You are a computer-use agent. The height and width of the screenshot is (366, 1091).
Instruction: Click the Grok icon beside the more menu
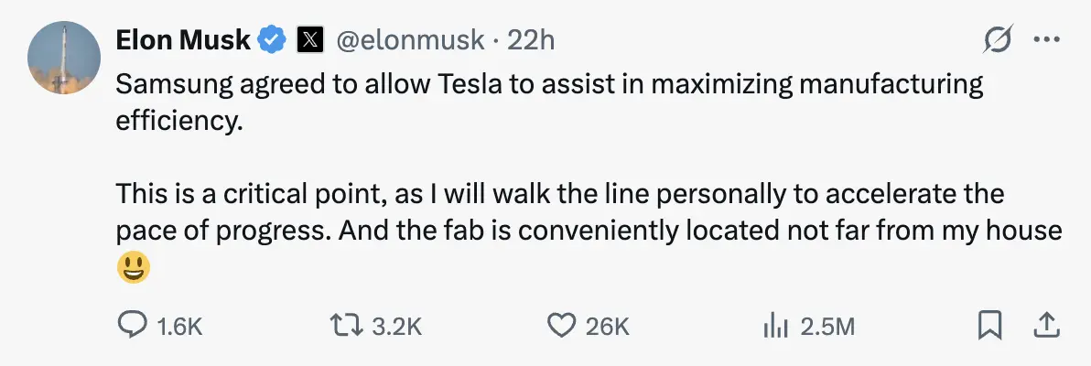(999, 39)
